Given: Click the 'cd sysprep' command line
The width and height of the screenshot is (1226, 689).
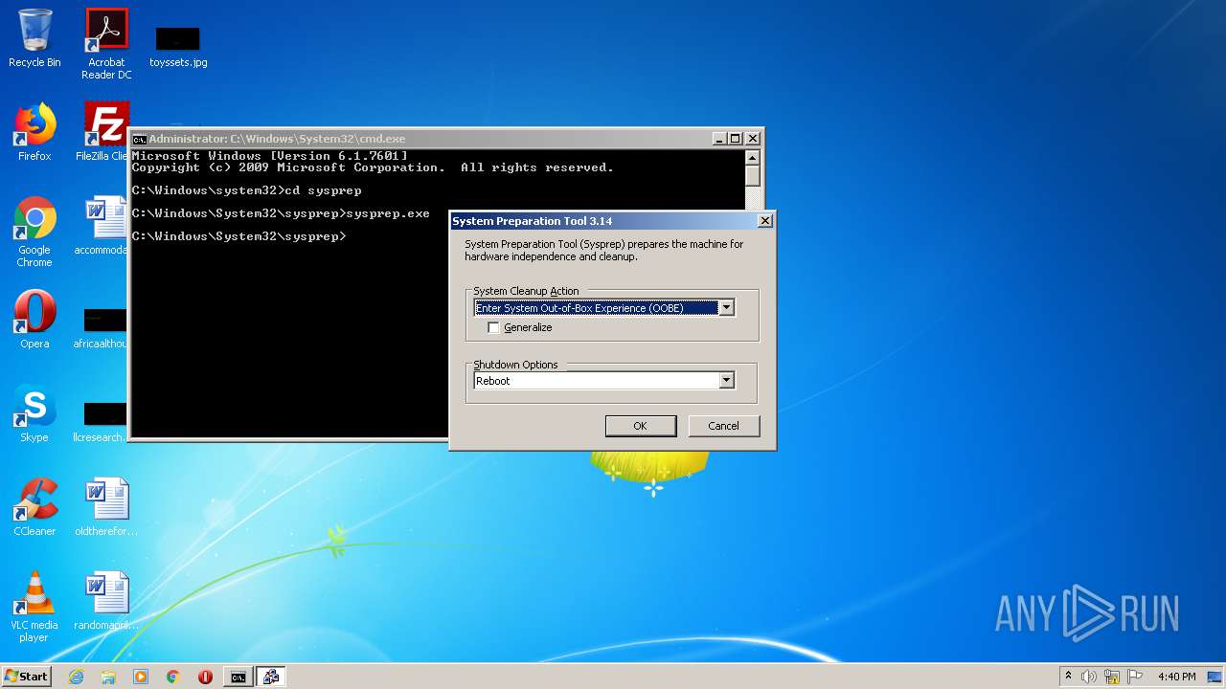Looking at the screenshot, I should 247,190.
